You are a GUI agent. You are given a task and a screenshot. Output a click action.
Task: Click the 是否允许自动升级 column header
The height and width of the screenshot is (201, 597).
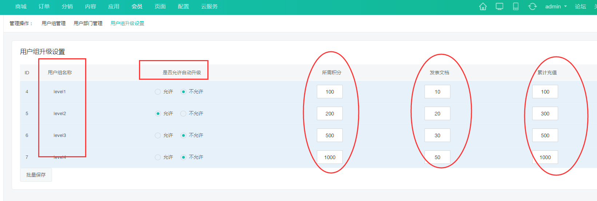[x=182, y=72]
